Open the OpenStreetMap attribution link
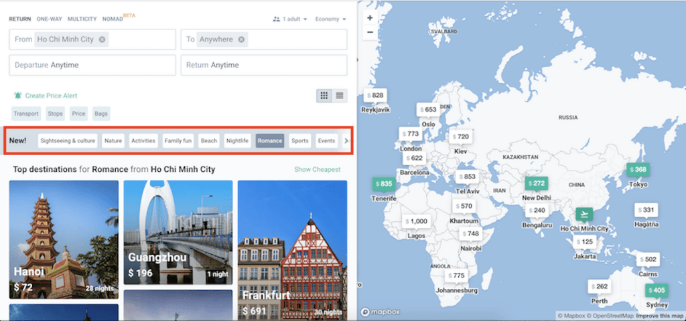This screenshot has height=321, width=686. coord(610,316)
